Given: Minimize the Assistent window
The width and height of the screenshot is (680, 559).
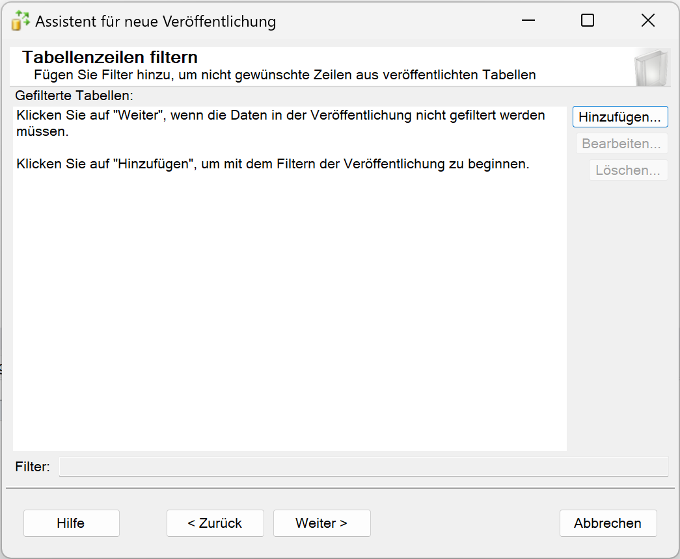Looking at the screenshot, I should 528,20.
